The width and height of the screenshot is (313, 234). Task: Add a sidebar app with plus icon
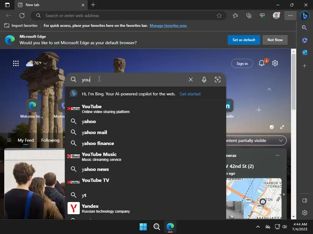tap(304, 66)
